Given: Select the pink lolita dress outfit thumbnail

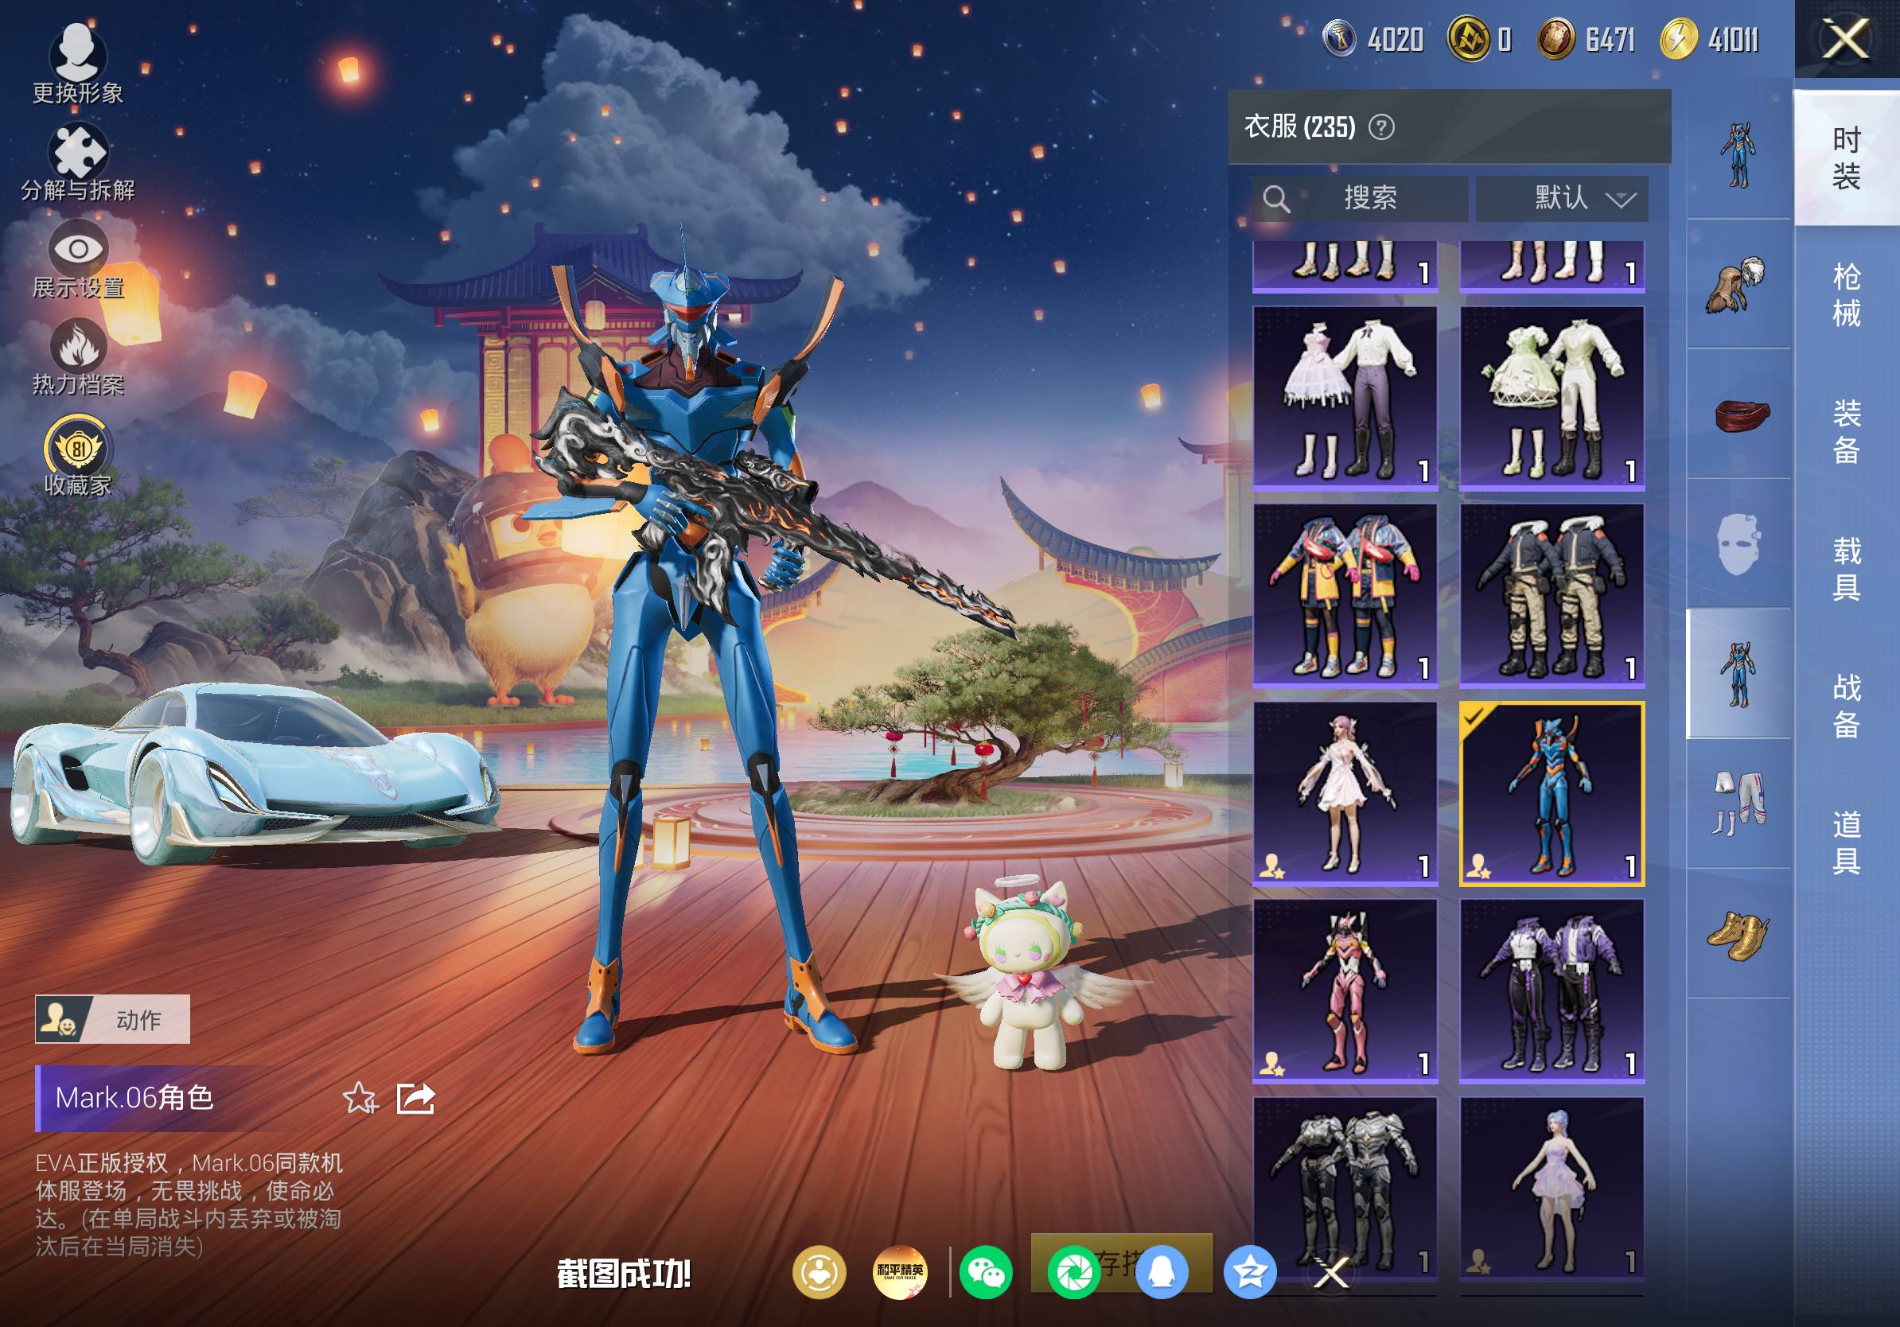Looking at the screenshot, I should (x=1345, y=398).
